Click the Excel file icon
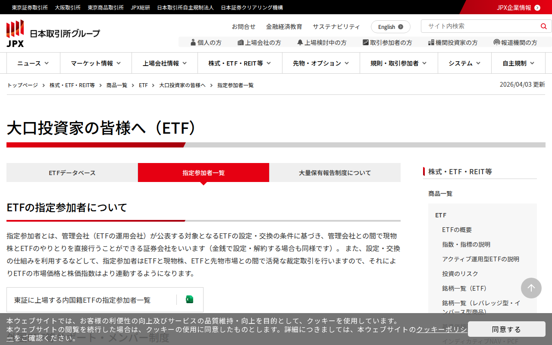The height and width of the screenshot is (345, 552). pyautogui.click(x=189, y=300)
